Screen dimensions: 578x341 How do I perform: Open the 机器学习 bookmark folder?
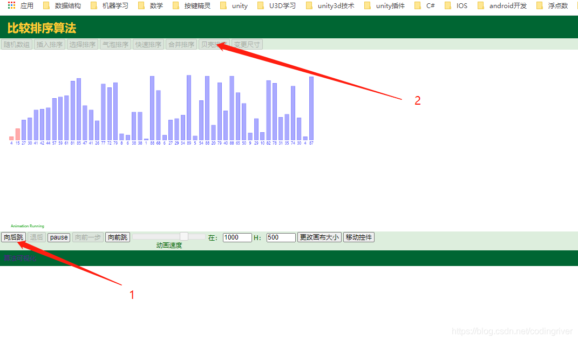[110, 5]
